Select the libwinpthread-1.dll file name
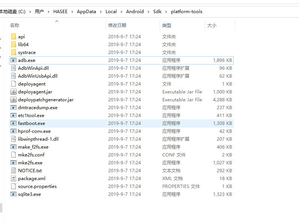299x224 pixels. [x=38, y=139]
